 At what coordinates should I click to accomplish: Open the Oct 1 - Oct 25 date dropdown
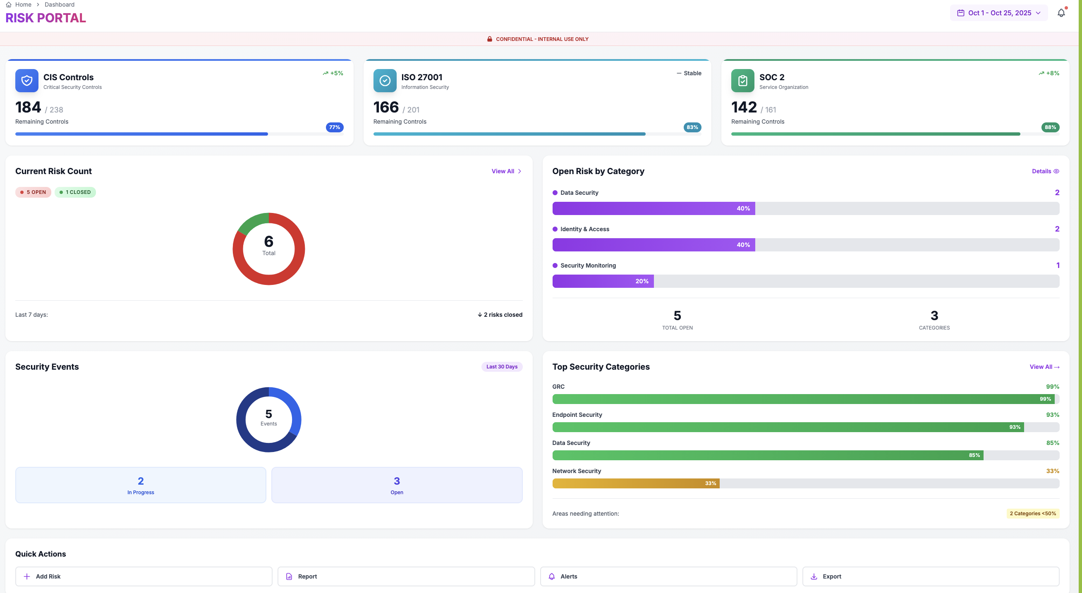(x=999, y=13)
